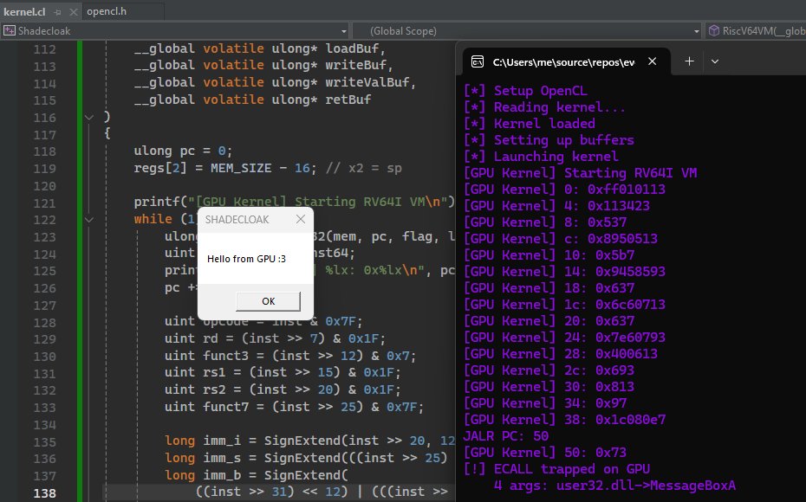806x502 pixels.
Task: Click the 'Hello from GPU :3' message text
Action: 246,259
